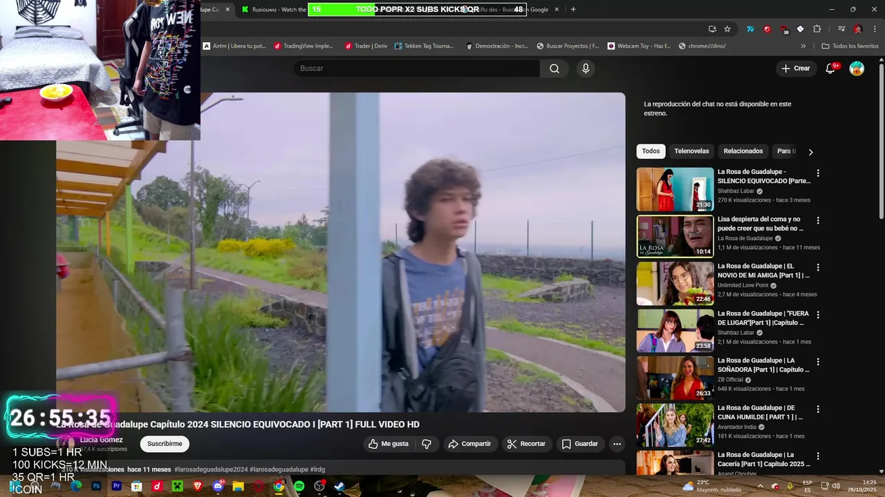885x497 pixels.
Task: Open DE CUNA HUMILDE video thumbnail
Action: [x=675, y=425]
